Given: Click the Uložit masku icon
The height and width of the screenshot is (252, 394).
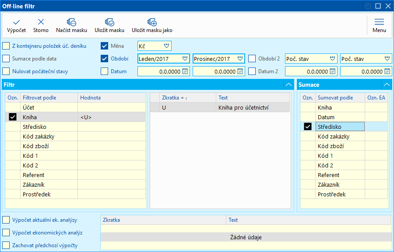Looking at the screenshot, I should [x=109, y=22].
